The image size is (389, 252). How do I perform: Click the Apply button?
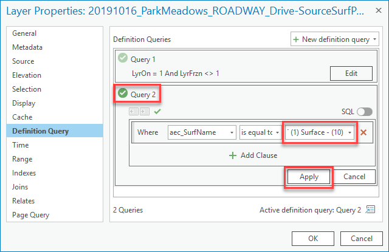309,177
